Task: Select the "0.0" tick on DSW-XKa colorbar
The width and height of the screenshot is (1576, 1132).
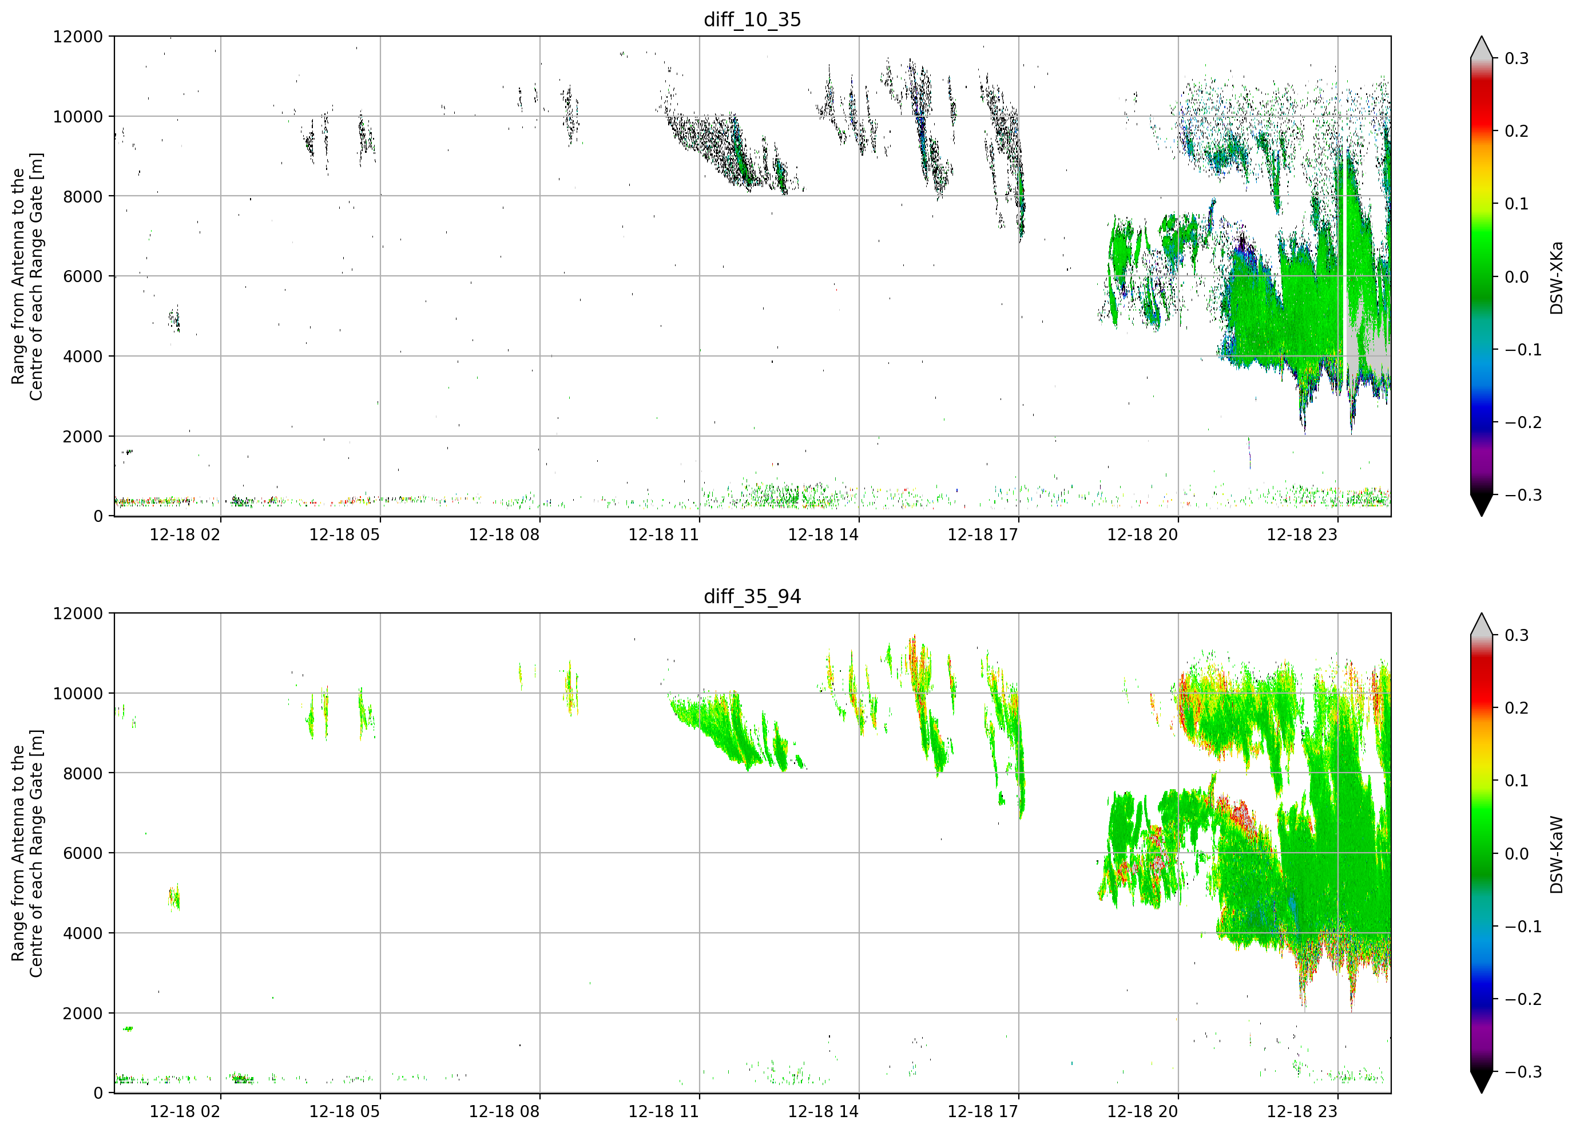Action: click(x=1517, y=277)
